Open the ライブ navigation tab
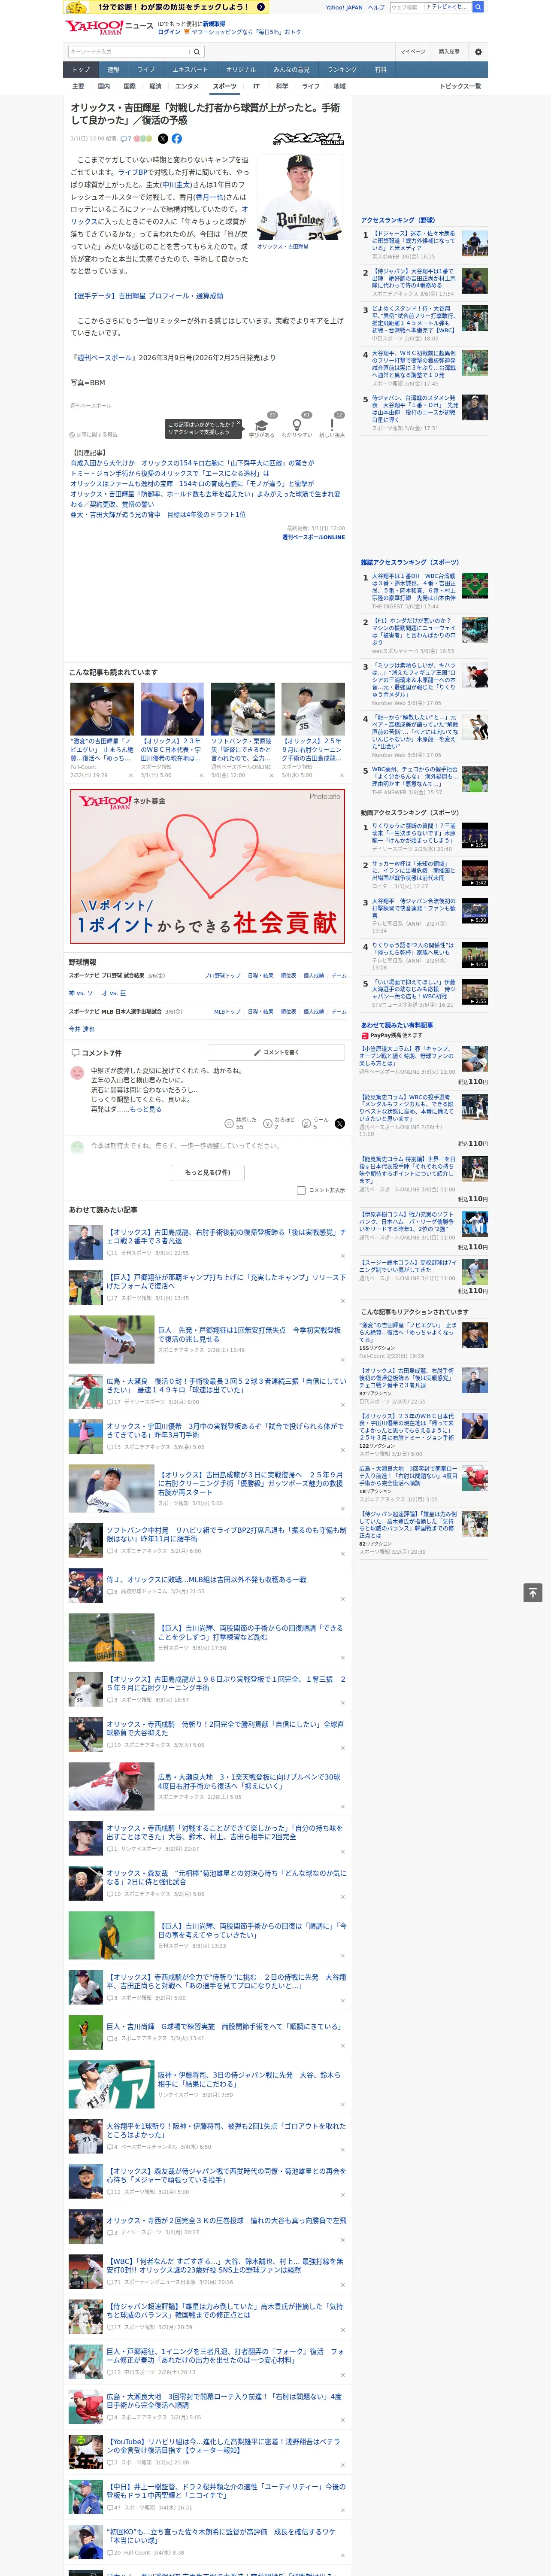Image resolution: width=551 pixels, height=2576 pixels. tap(146, 70)
